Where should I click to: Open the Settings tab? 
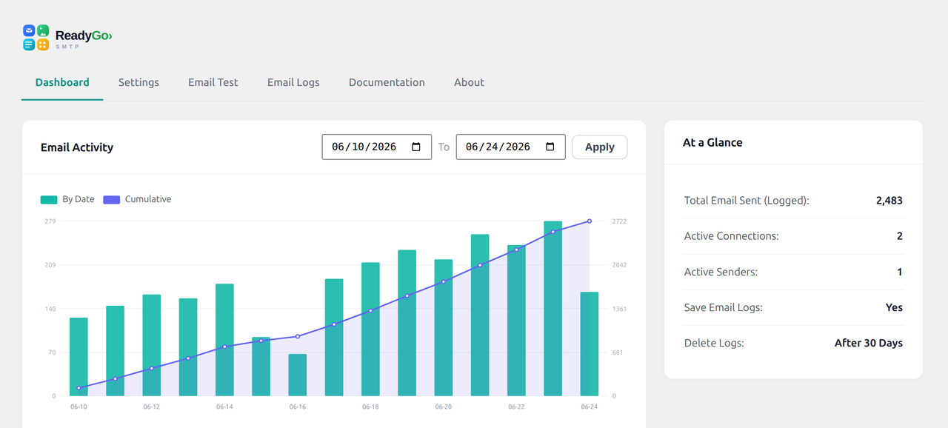point(138,82)
